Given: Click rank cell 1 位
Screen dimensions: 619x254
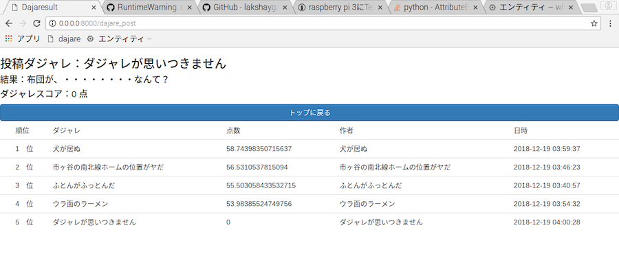Looking at the screenshot, I should (24, 149).
